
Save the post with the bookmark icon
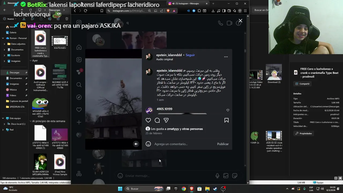pos(226,120)
